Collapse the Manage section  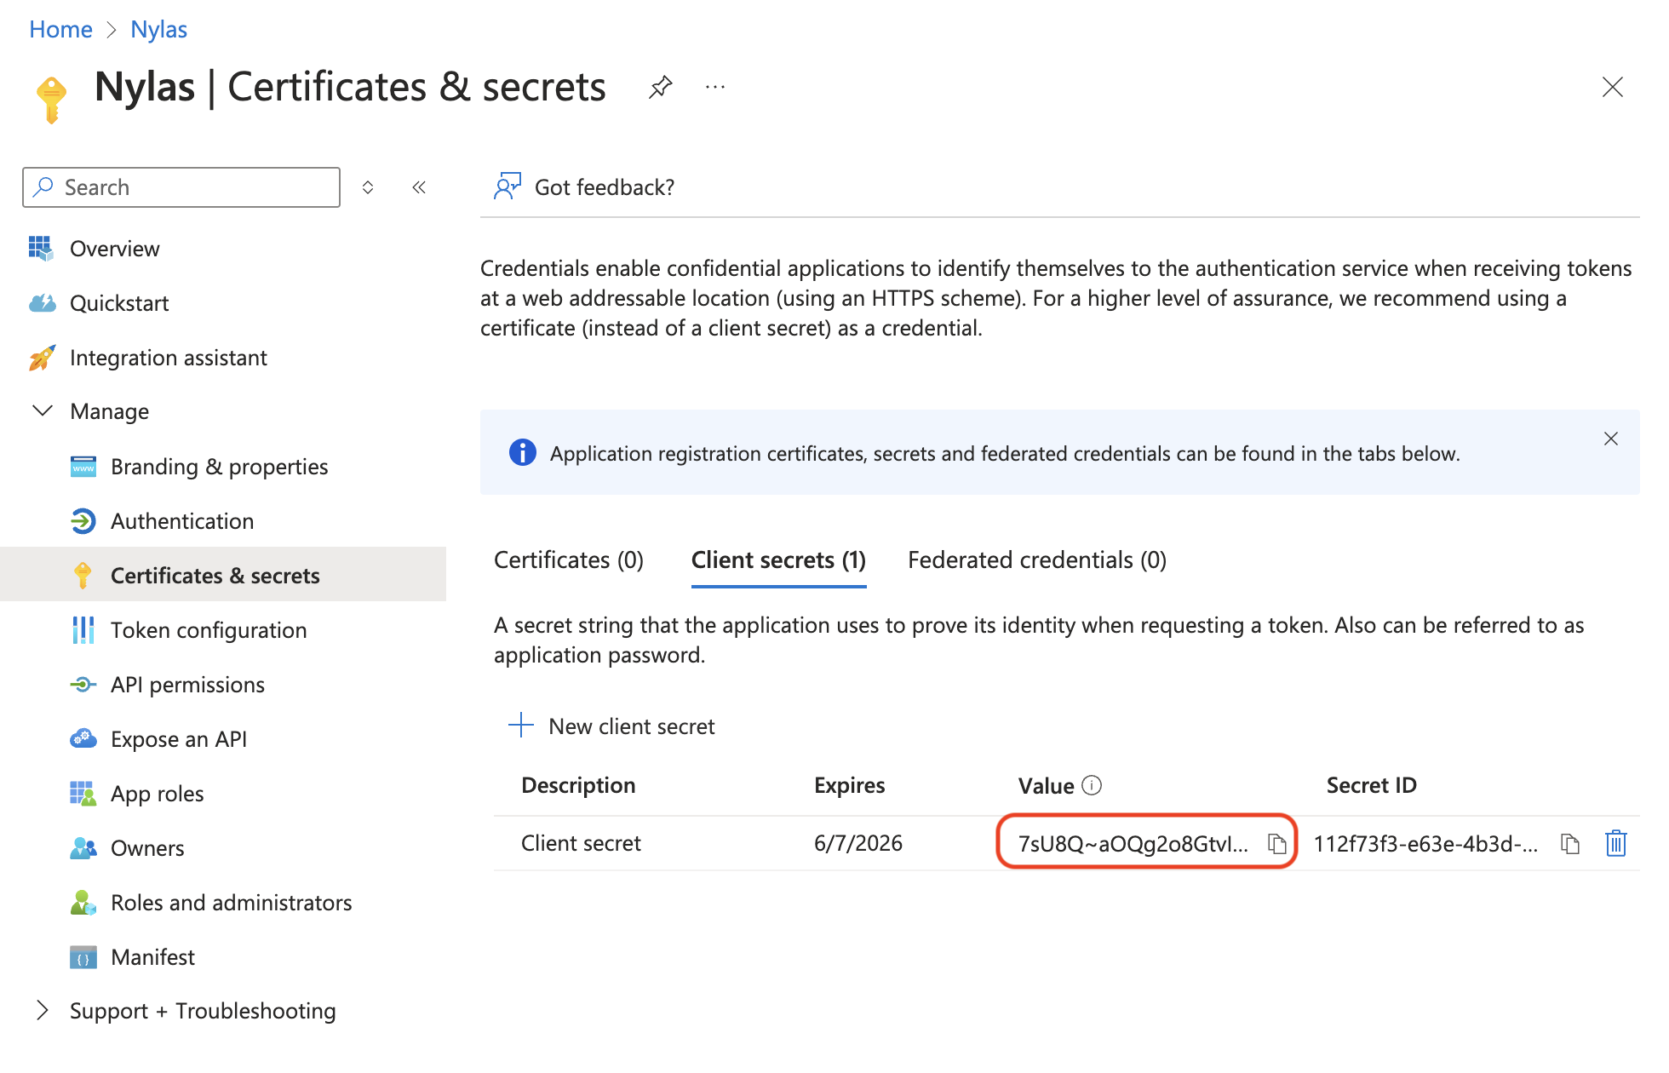43,411
